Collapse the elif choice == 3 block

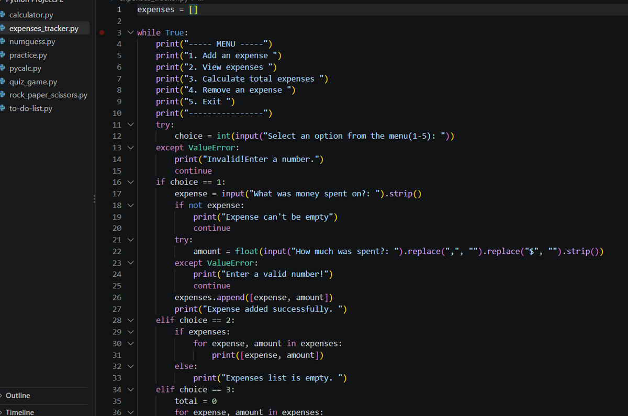pos(130,389)
